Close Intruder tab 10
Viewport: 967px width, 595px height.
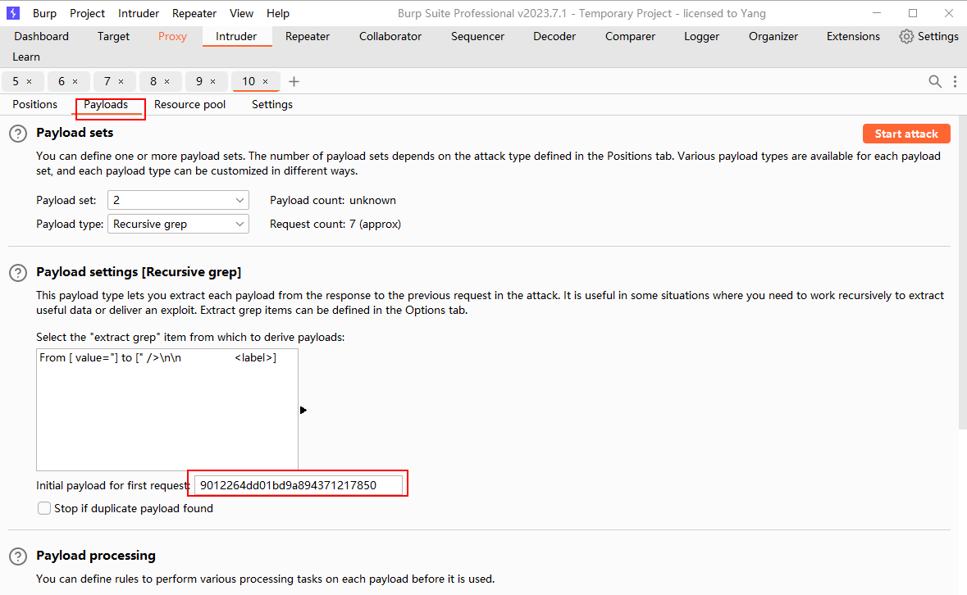pyautogui.click(x=265, y=81)
